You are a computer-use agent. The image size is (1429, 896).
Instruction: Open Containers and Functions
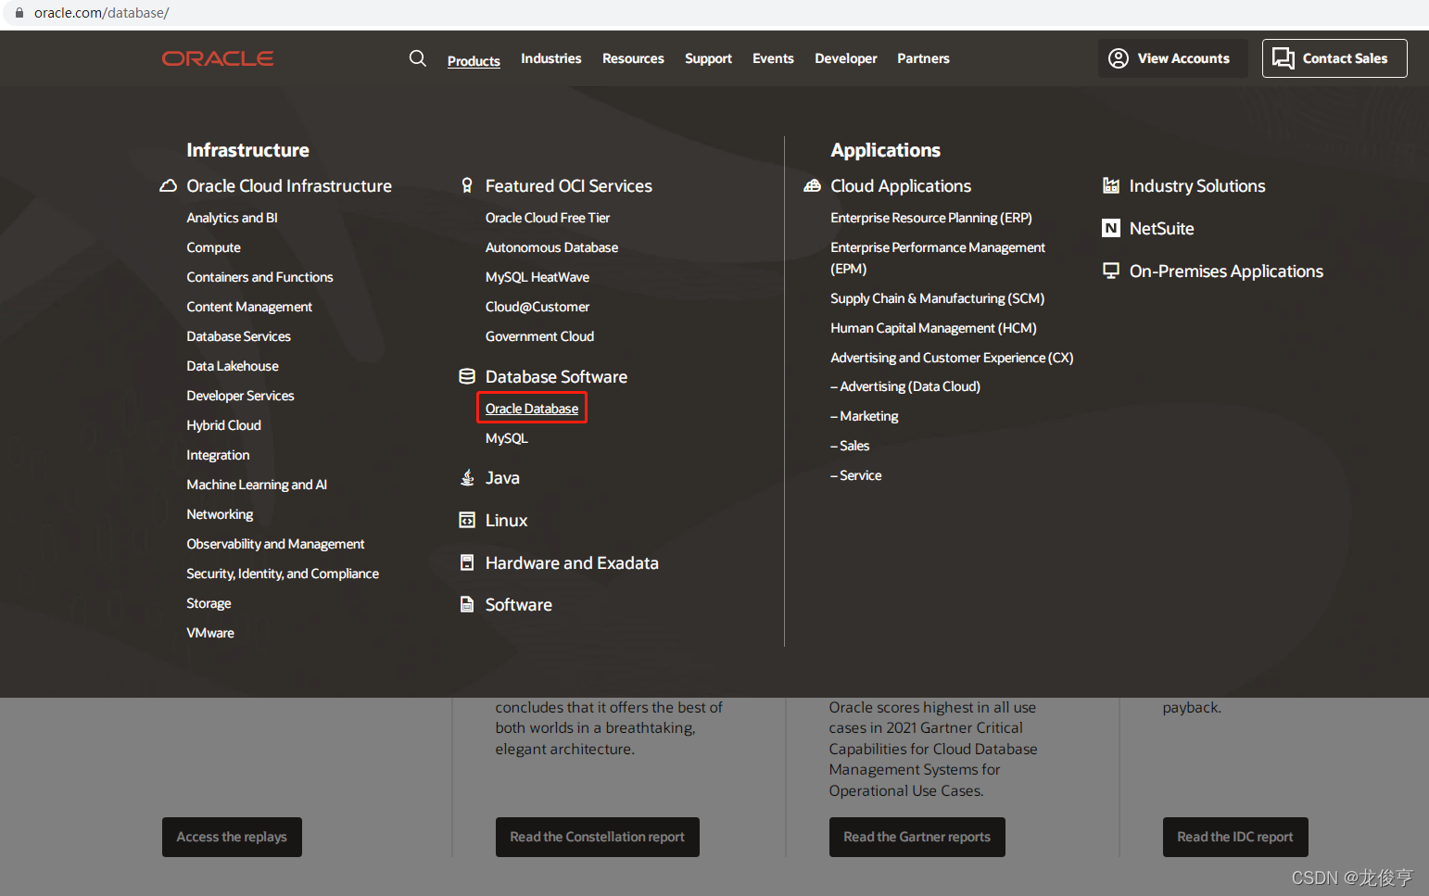point(259,277)
